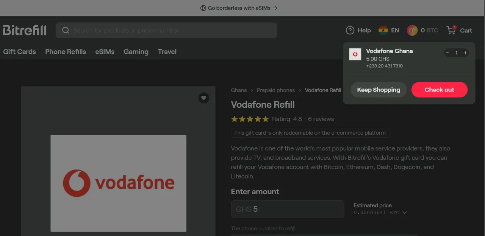Viewport: 485px width, 236px height.
Task: Open the account avatar icon
Action: [412, 30]
